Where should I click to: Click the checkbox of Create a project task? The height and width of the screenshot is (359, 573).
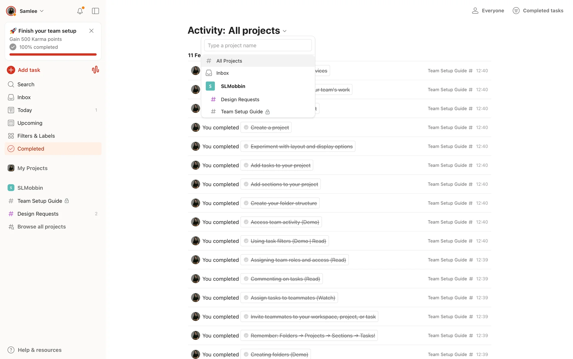[246, 128]
